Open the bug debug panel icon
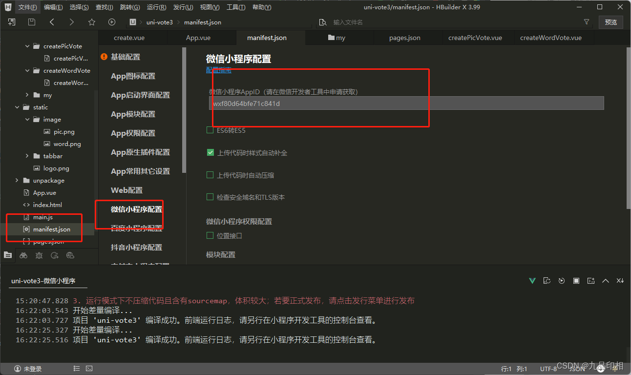Image resolution: width=631 pixels, height=375 pixels. tap(39, 255)
